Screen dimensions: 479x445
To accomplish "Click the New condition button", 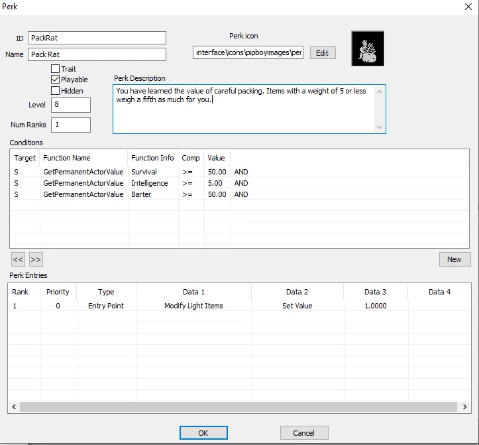I will (454, 259).
